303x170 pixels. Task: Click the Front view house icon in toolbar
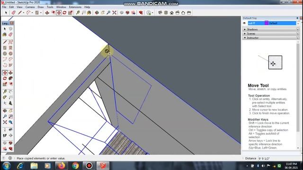pos(171,13)
